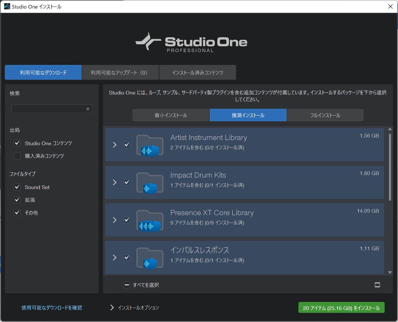Uncheck the Artist Instrument Library package
The width and height of the screenshot is (398, 322).
click(127, 145)
